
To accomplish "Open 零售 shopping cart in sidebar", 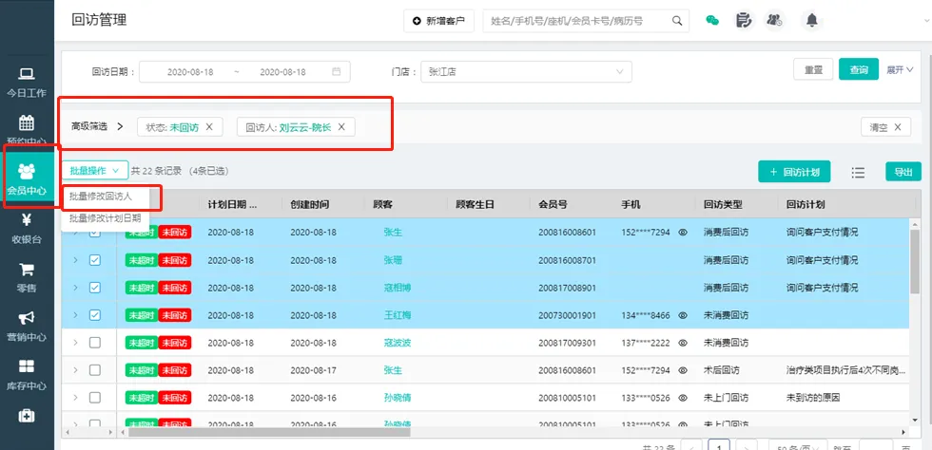I will [27, 276].
